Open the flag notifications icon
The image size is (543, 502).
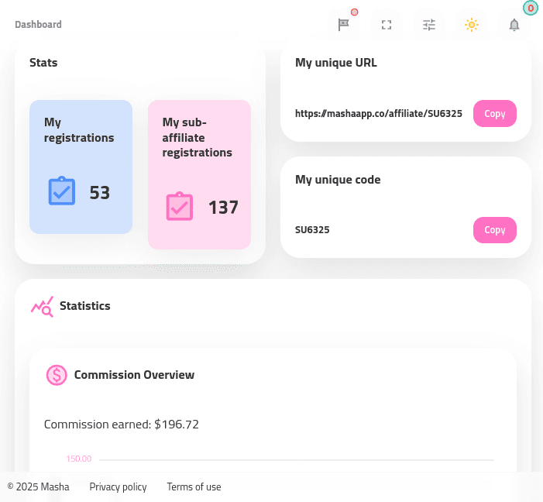pos(343,25)
